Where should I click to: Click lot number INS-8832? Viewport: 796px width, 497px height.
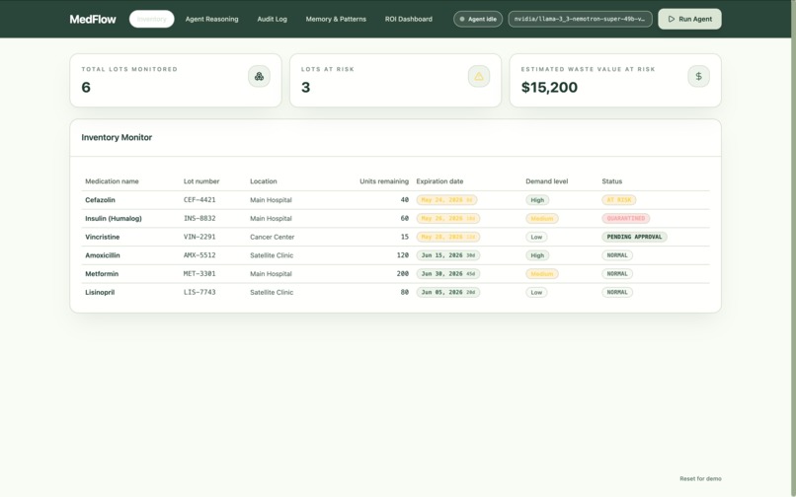pyautogui.click(x=199, y=218)
